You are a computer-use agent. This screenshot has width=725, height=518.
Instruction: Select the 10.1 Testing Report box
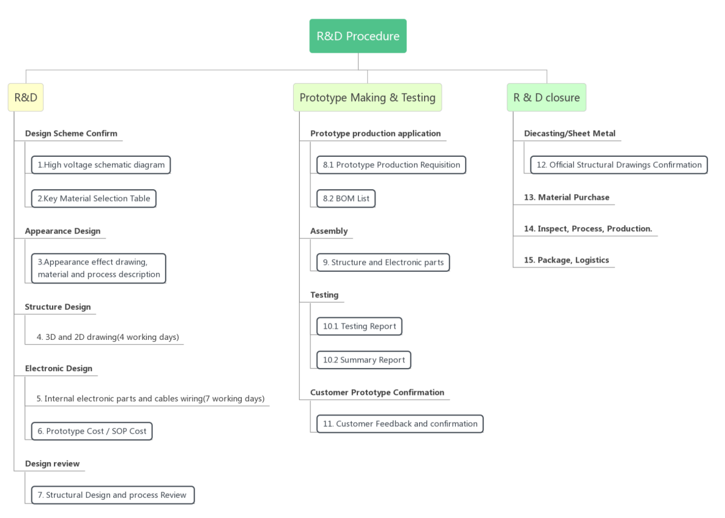(359, 326)
